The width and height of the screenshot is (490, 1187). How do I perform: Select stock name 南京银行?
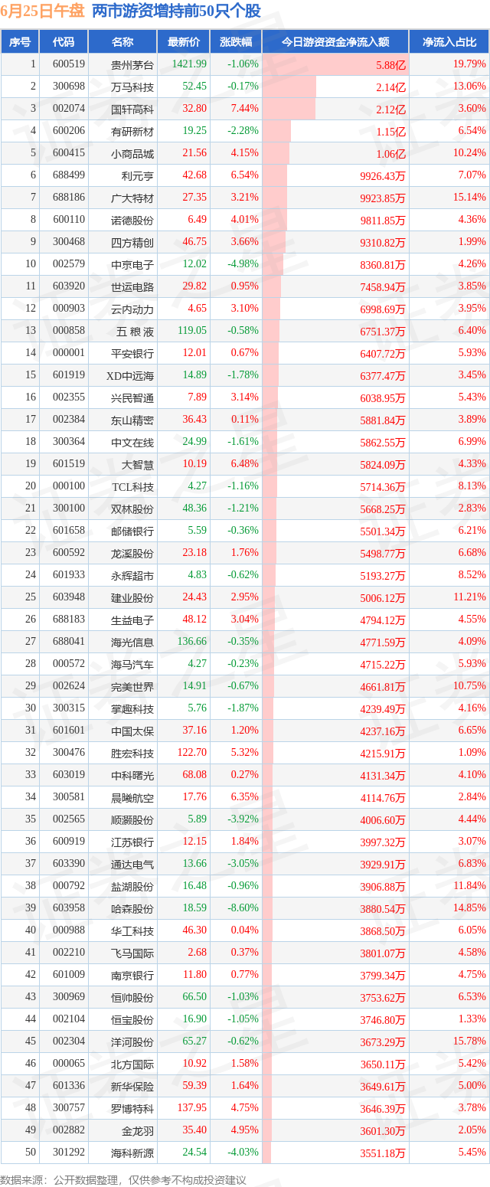click(132, 975)
